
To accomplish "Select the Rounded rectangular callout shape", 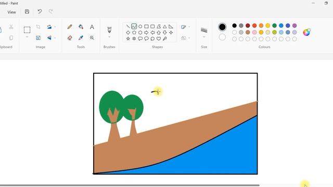I will point(140,38).
